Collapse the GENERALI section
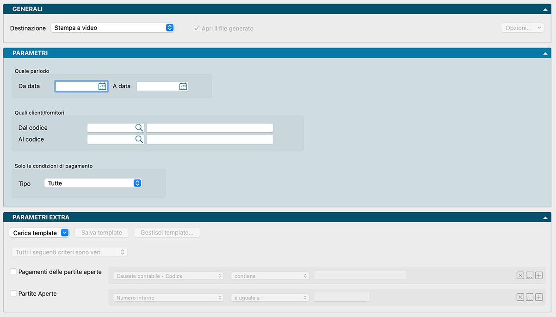Viewport: 556px width, 317px height. pos(545,9)
